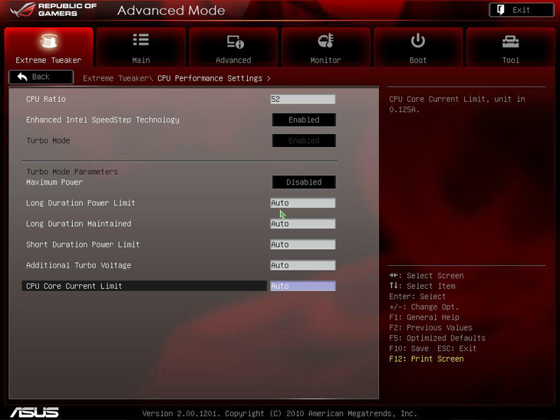Open the Tool tab icon

coord(510,41)
